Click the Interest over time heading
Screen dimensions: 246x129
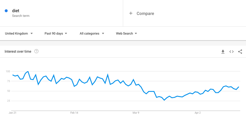point(18,51)
